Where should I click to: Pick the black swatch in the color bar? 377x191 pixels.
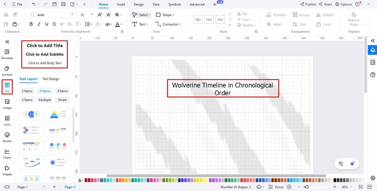(x=335, y=180)
